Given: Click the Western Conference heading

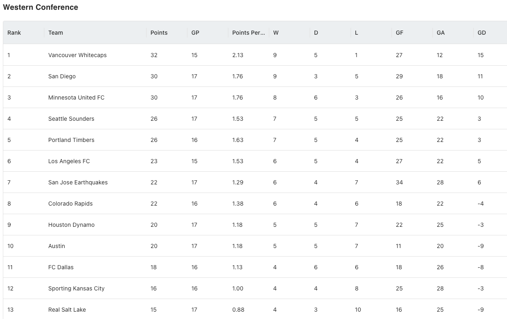Looking at the screenshot, I should pos(40,7).
